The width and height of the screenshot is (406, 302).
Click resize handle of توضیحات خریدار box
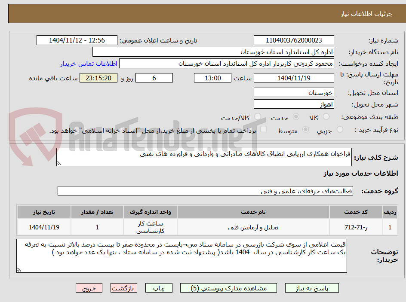tap(19, 270)
